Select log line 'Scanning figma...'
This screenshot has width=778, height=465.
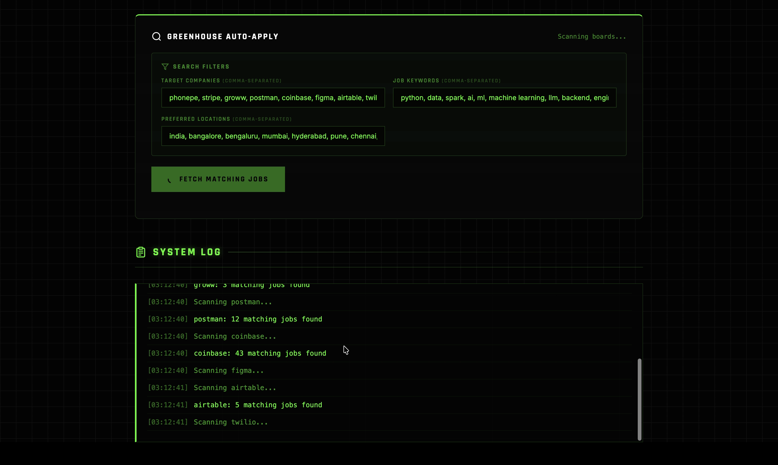coord(229,371)
